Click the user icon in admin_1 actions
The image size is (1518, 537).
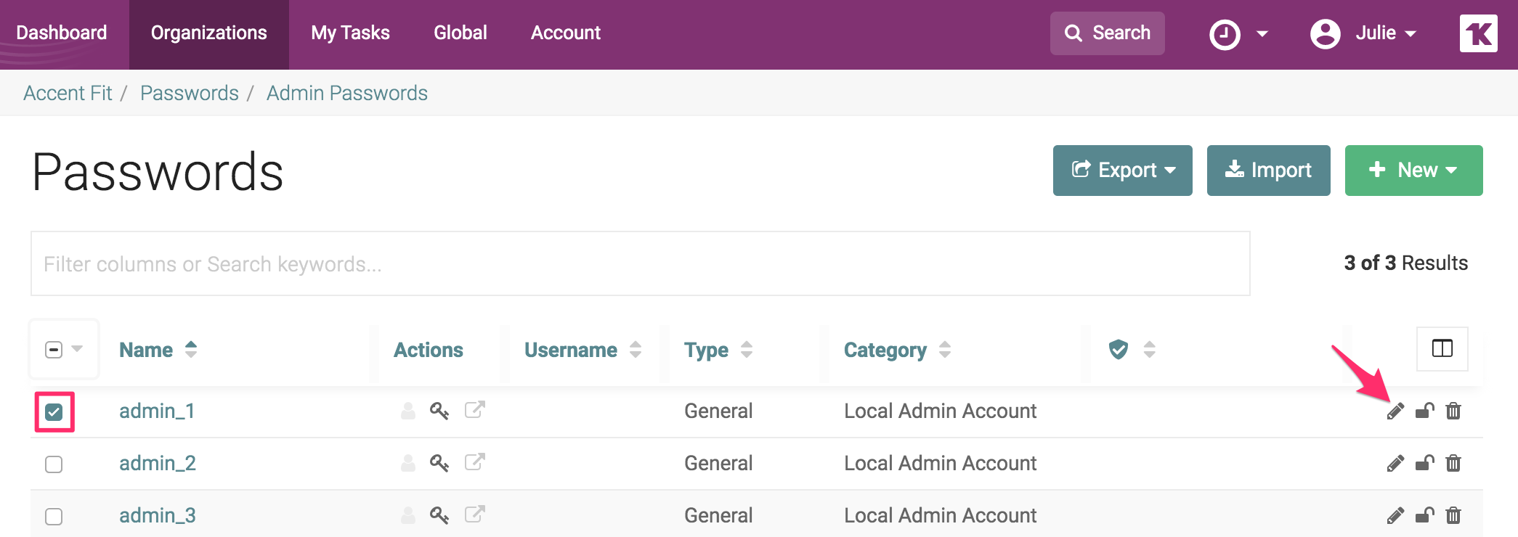tap(408, 411)
